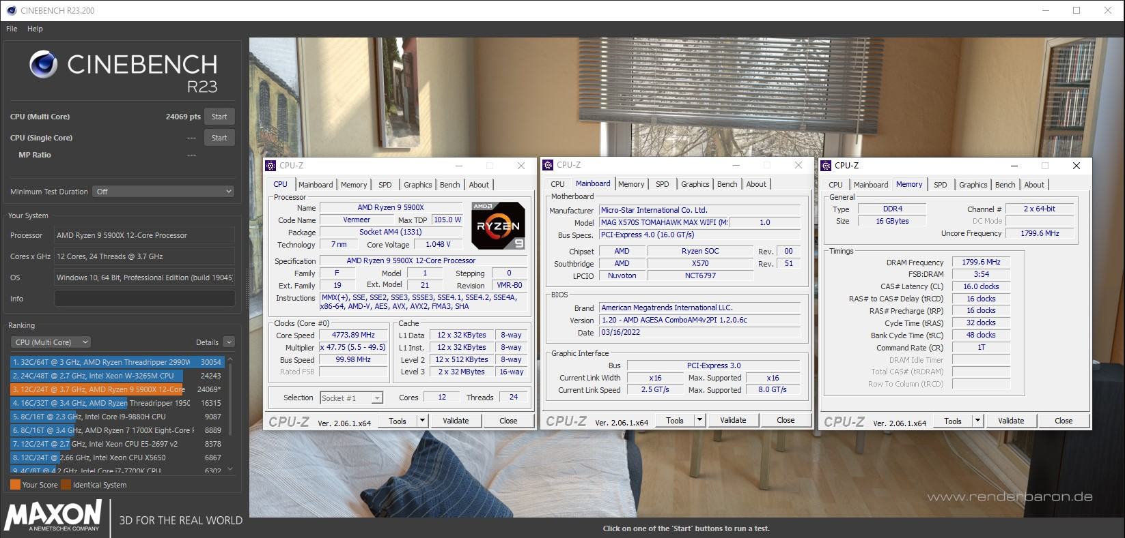Select the Intel Core i9-9880H ranking row
1125x538 pixels.
(x=117, y=417)
